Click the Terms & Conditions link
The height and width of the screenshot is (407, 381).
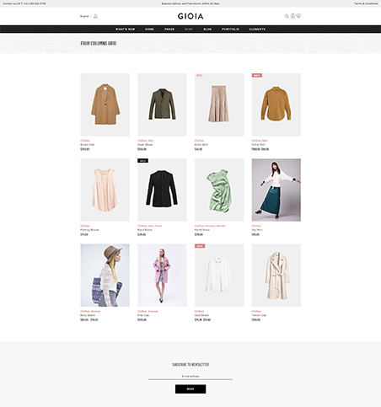point(366,3)
